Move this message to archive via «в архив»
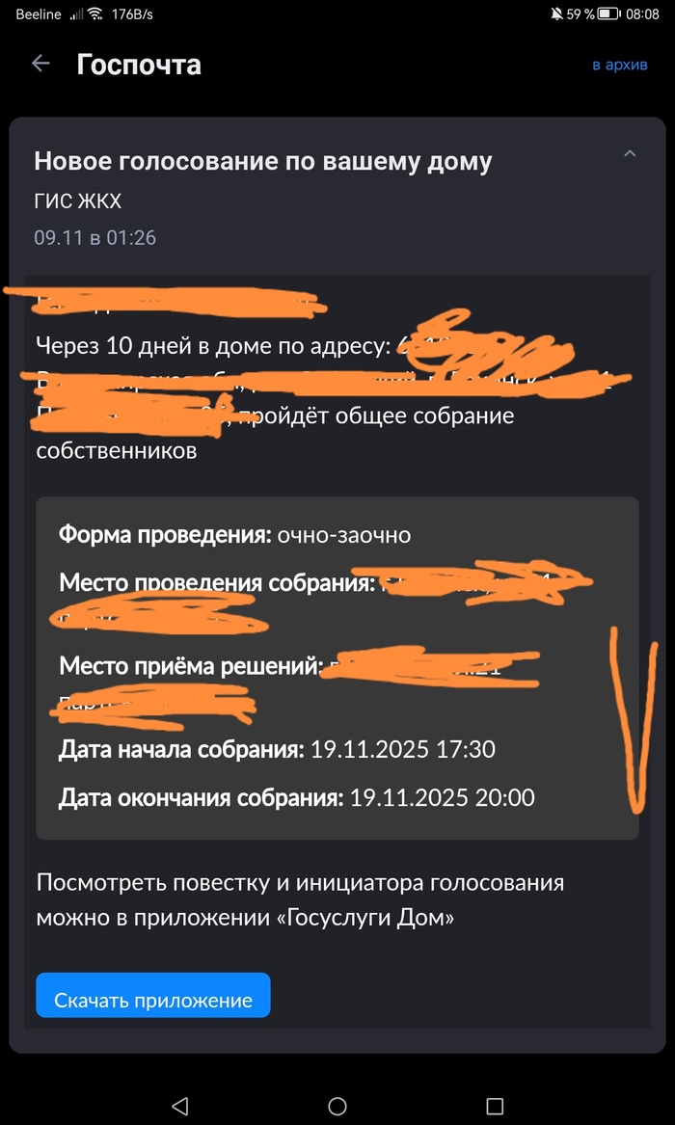675x1125 pixels. pyautogui.click(x=620, y=65)
